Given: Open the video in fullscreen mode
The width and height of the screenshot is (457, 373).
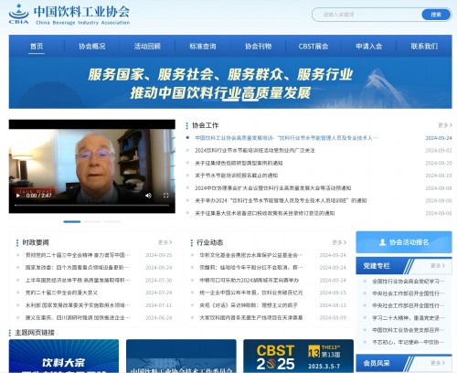Looking at the screenshot, I should (165, 196).
